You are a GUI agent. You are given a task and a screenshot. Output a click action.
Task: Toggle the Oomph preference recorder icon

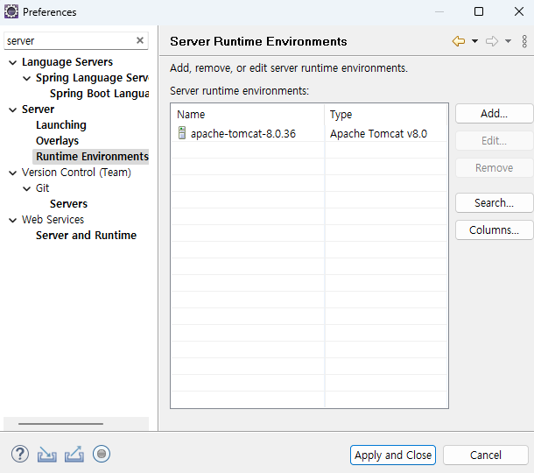pyautogui.click(x=102, y=454)
